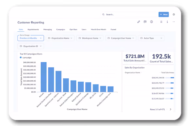Viewport: 190px width, 126px height.
Task: Click the $38,541,344.58 row value
Action: click(158, 78)
